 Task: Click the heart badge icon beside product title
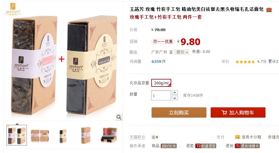[x=269, y=10]
